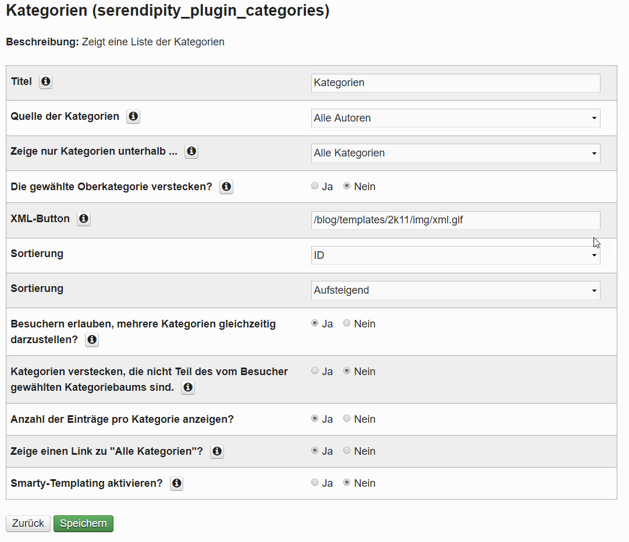This screenshot has height=542, width=629.
Task: Open info icon beside Quelle der Kategorien
Action: pos(133,117)
